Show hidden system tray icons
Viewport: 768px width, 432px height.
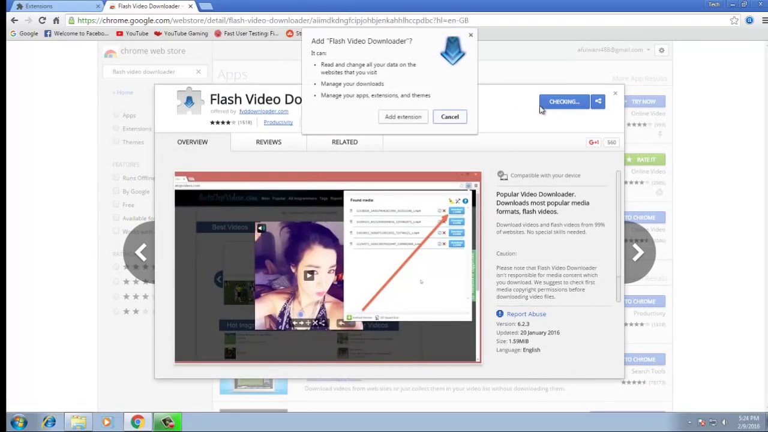689,422
